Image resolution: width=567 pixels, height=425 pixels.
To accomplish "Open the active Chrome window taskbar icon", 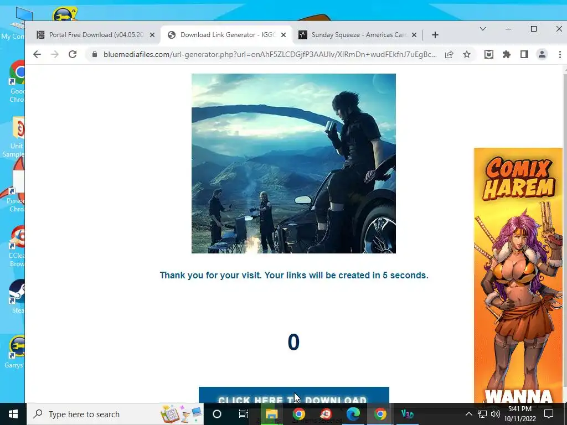I will point(380,414).
